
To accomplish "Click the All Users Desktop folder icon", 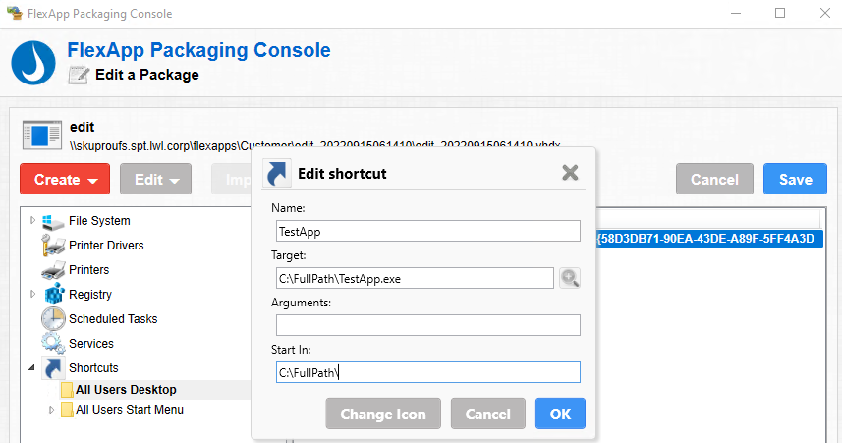I will (x=67, y=390).
